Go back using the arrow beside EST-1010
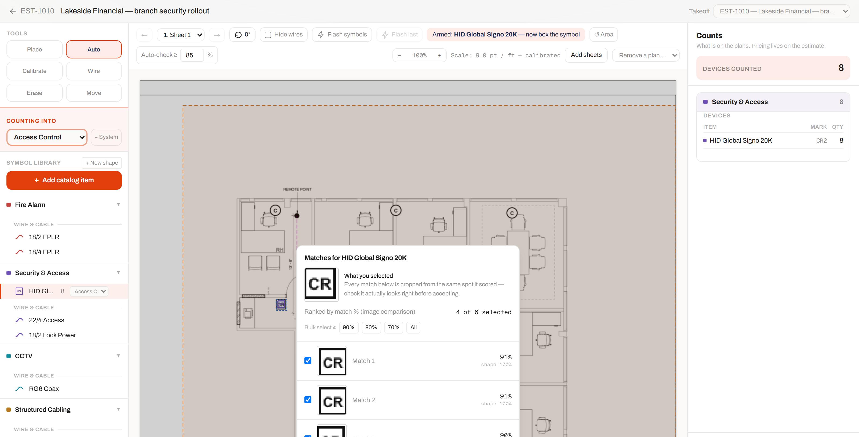Screen dimensions: 859x437 click(x=13, y=11)
